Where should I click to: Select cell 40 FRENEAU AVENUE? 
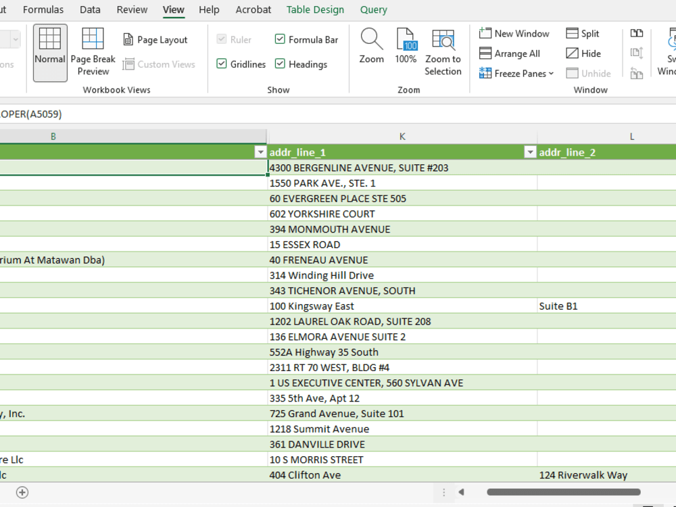402,260
